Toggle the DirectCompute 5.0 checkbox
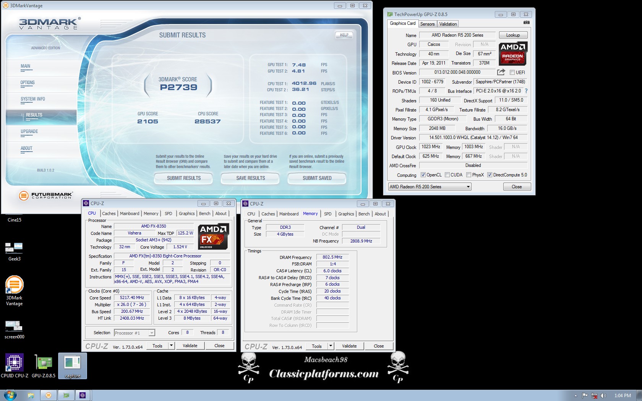The height and width of the screenshot is (401, 642). pyautogui.click(x=490, y=175)
